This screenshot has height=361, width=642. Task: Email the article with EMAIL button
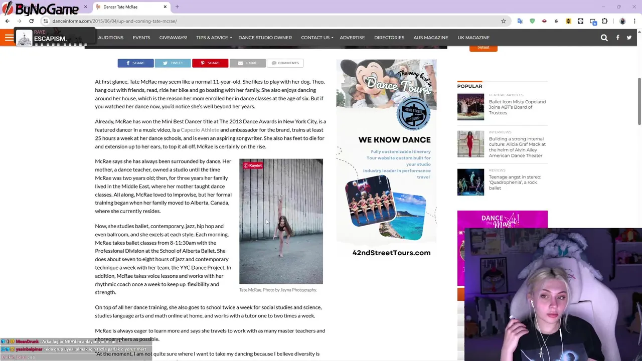click(247, 63)
